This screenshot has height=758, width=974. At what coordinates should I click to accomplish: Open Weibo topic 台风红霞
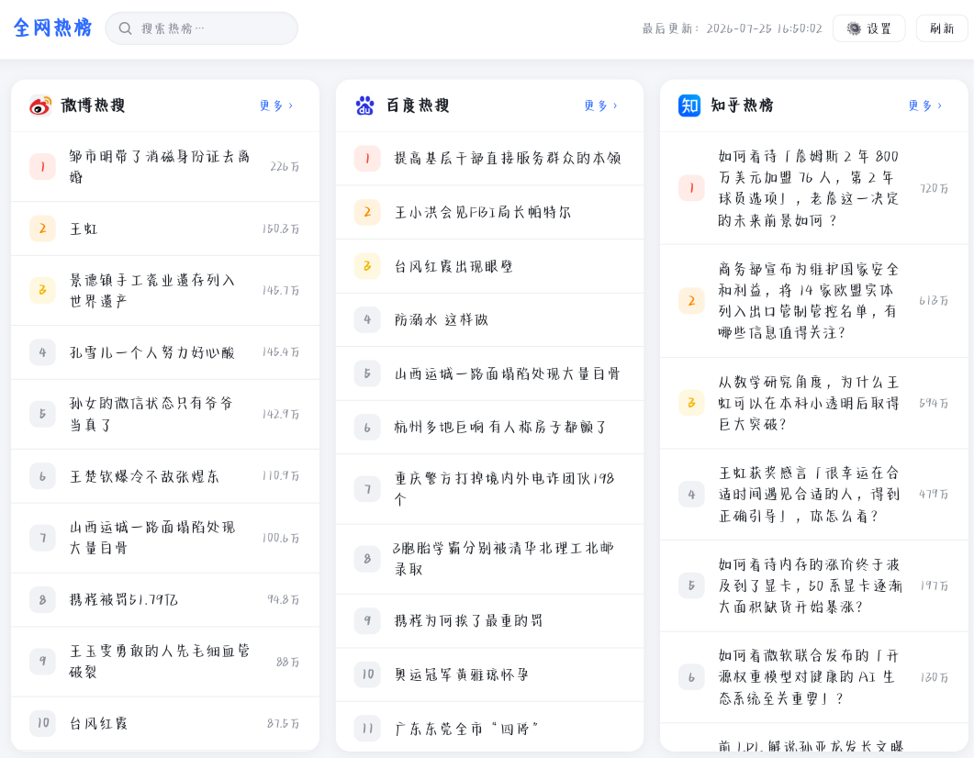coord(165,723)
